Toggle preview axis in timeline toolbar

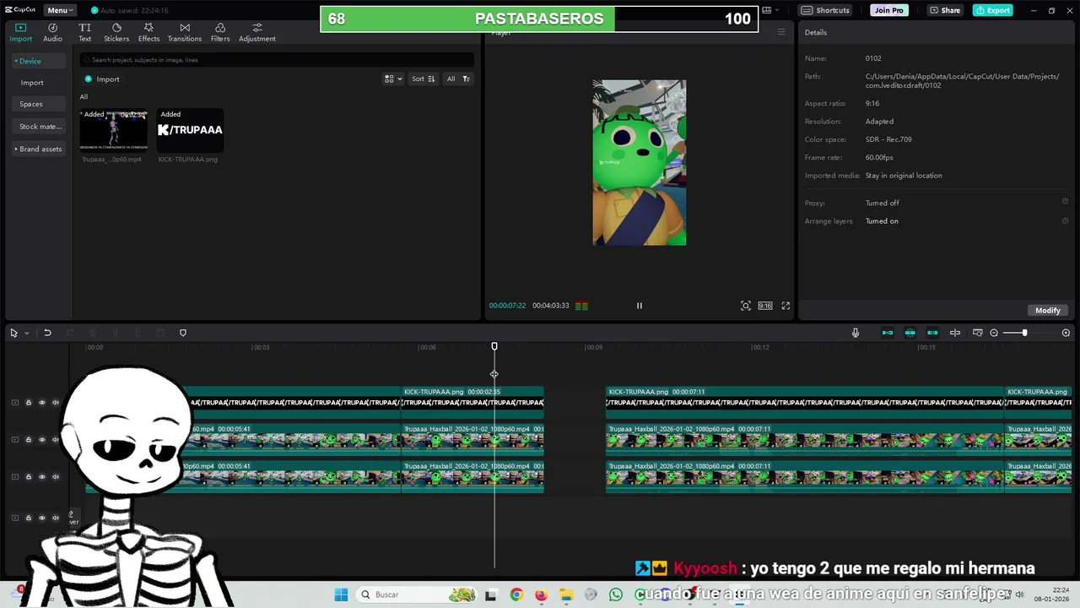[955, 333]
